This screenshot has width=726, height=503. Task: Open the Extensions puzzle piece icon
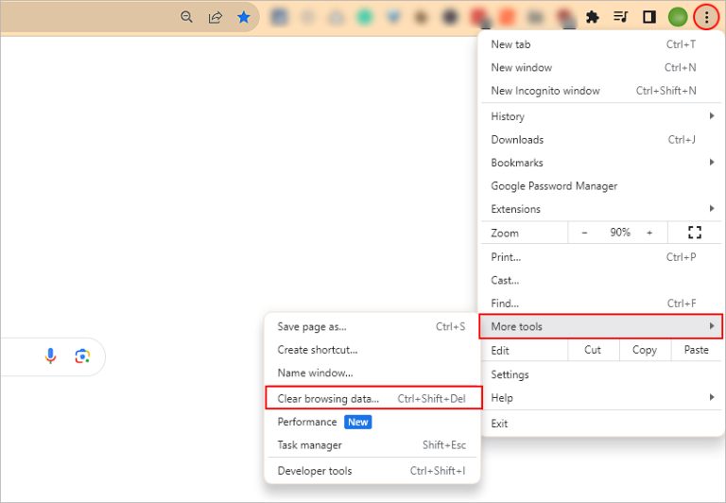coord(592,18)
